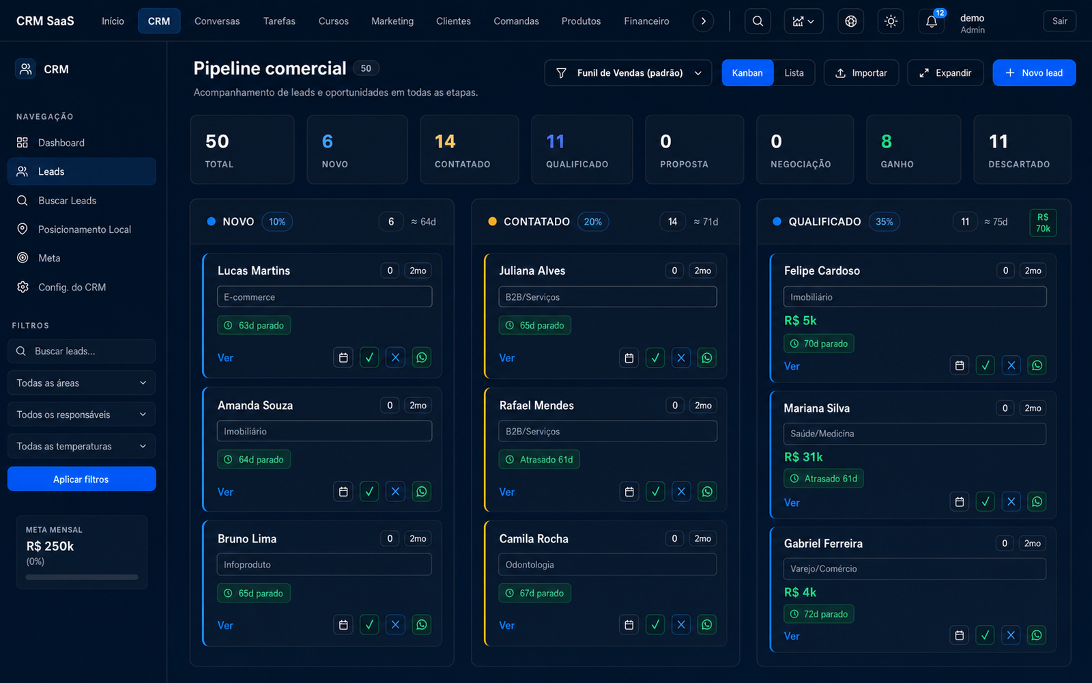Go to Dashboard in sidebar
This screenshot has height=683, width=1092.
81,143
